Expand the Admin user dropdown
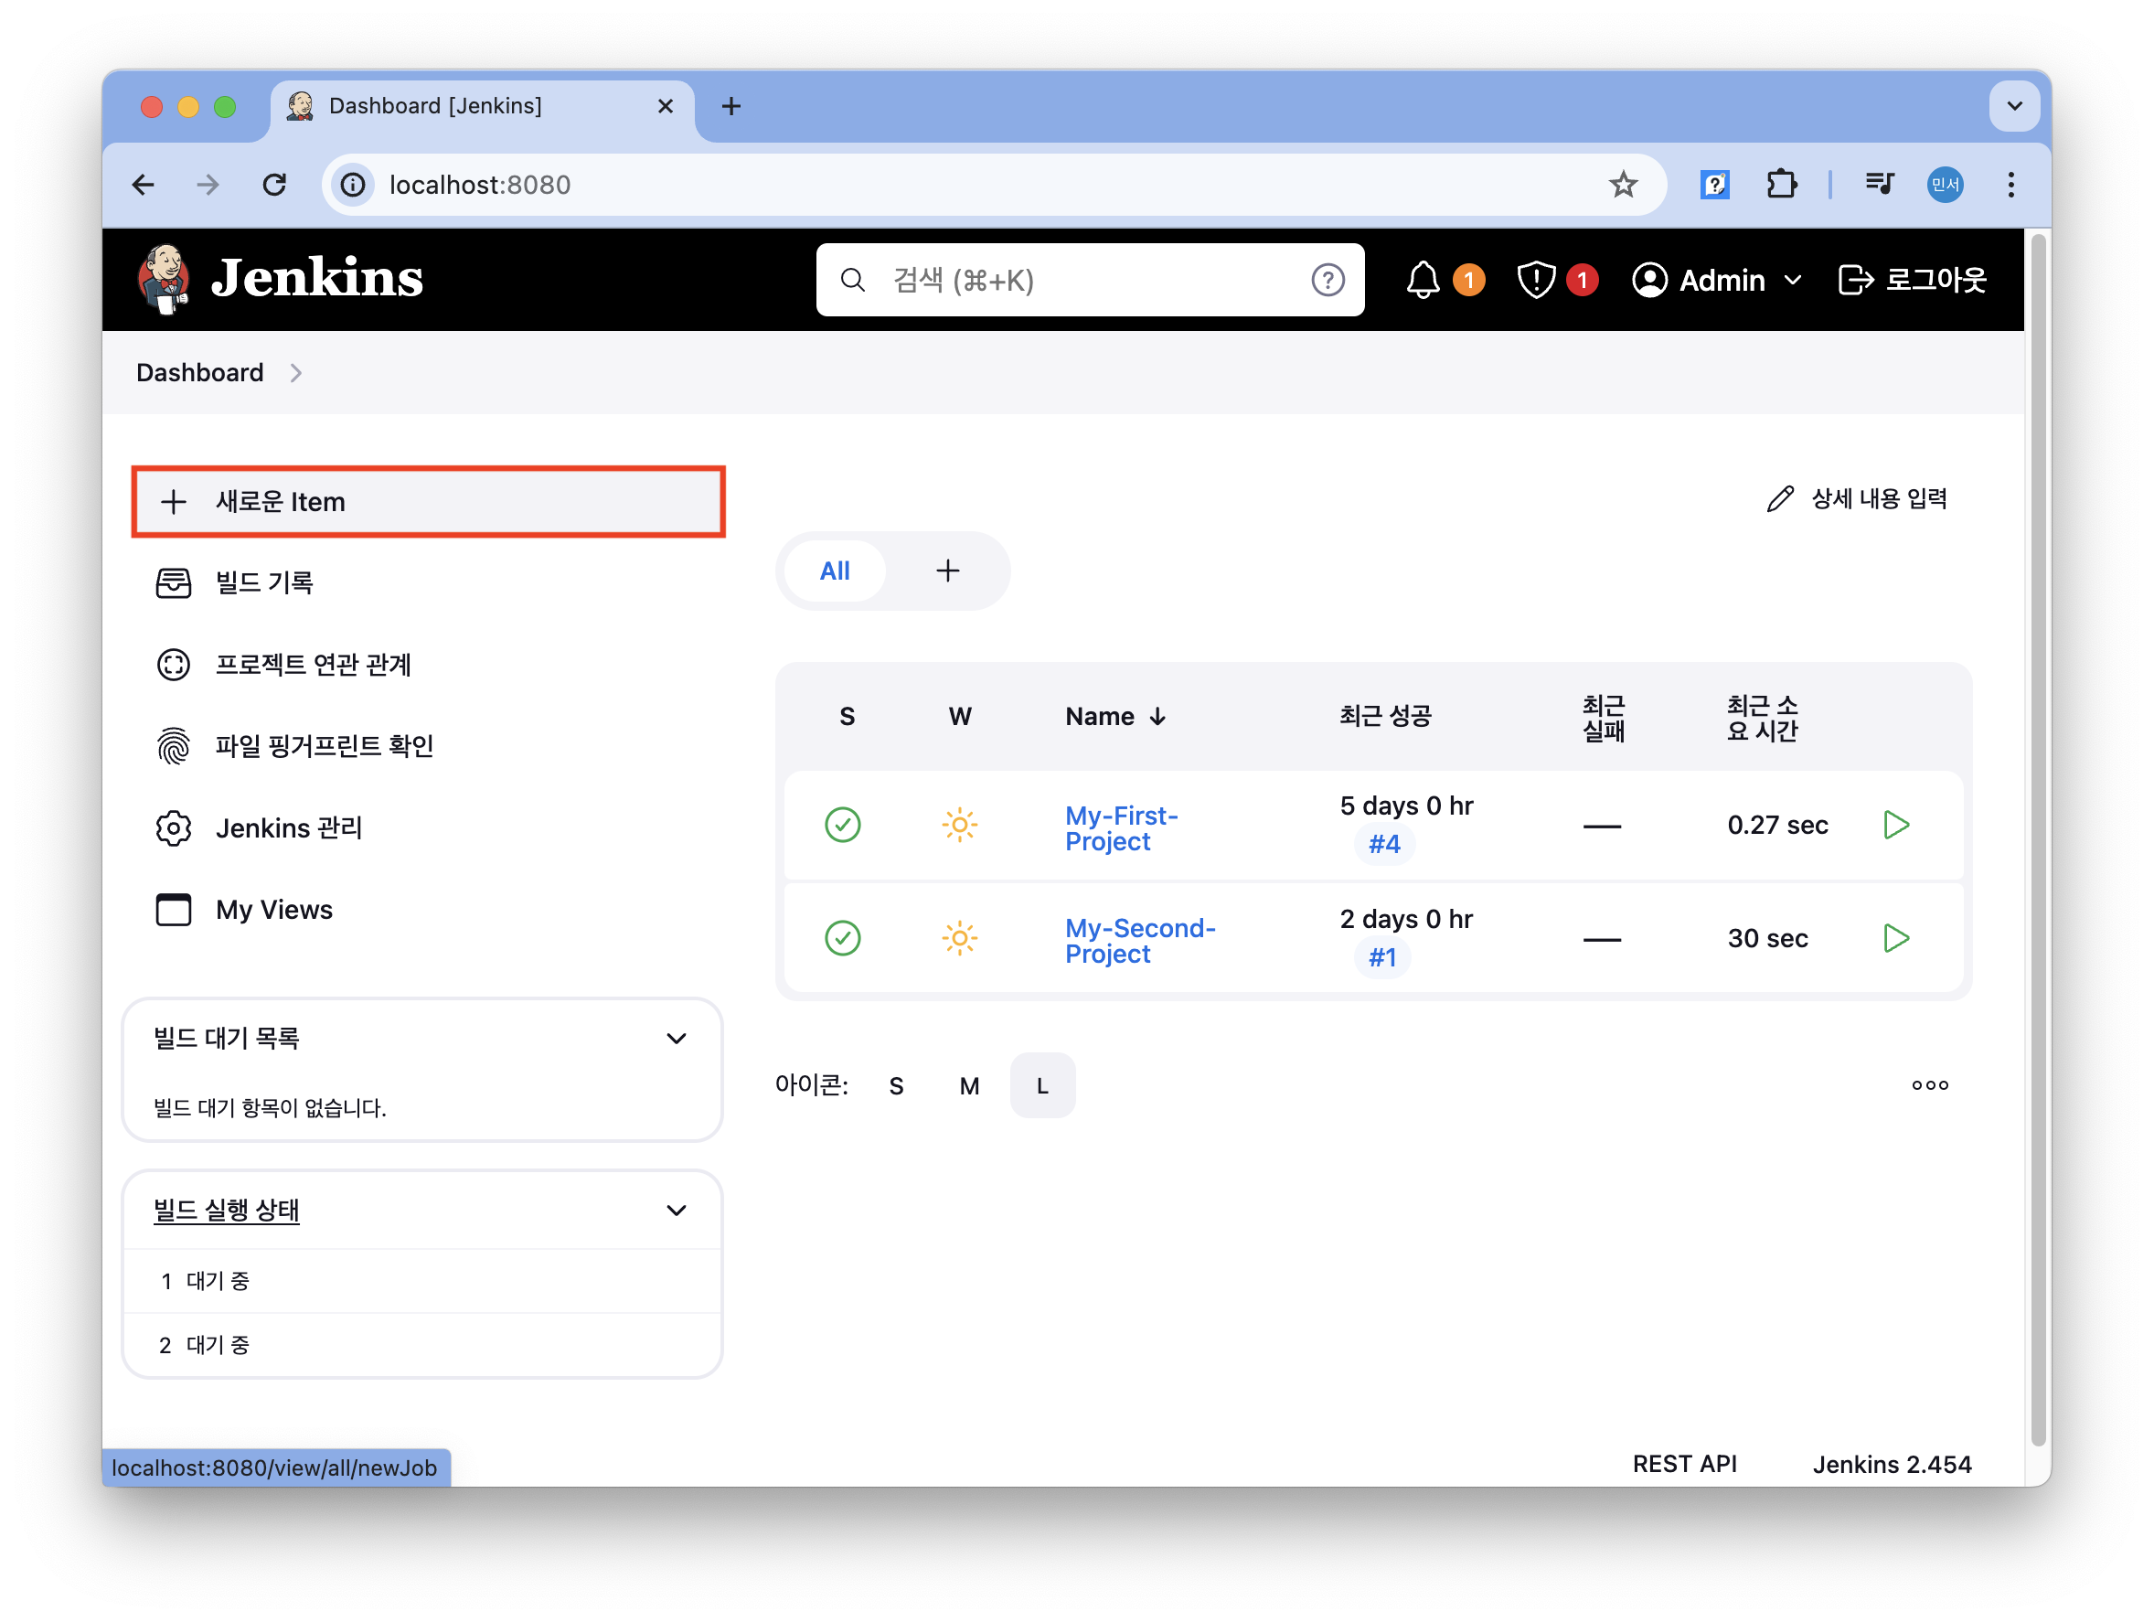Image resolution: width=2154 pixels, height=1622 pixels. [x=1718, y=281]
